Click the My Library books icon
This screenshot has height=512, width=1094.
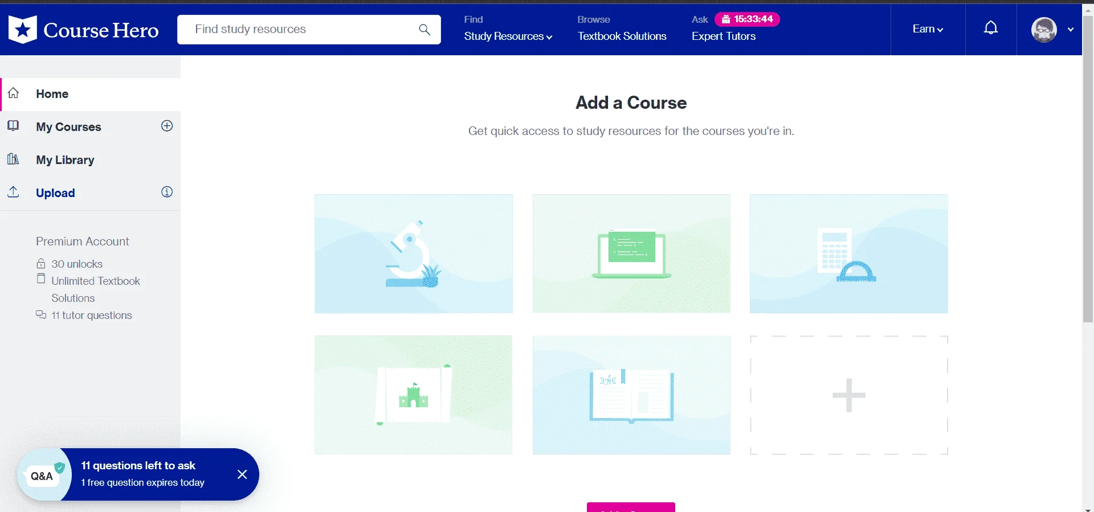[x=13, y=159]
